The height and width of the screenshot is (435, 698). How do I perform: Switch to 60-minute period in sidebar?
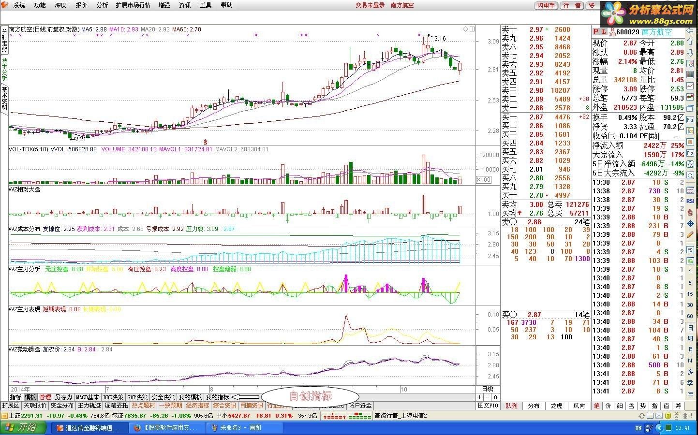coord(690,316)
